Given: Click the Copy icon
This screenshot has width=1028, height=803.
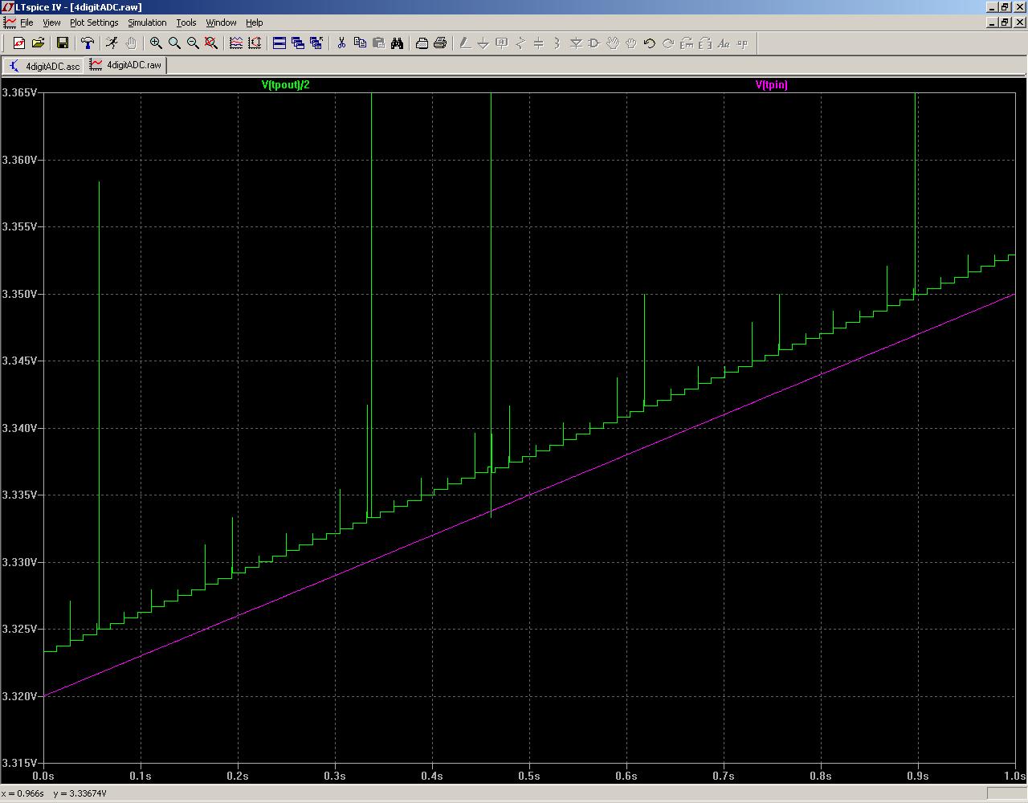Looking at the screenshot, I should coord(360,43).
